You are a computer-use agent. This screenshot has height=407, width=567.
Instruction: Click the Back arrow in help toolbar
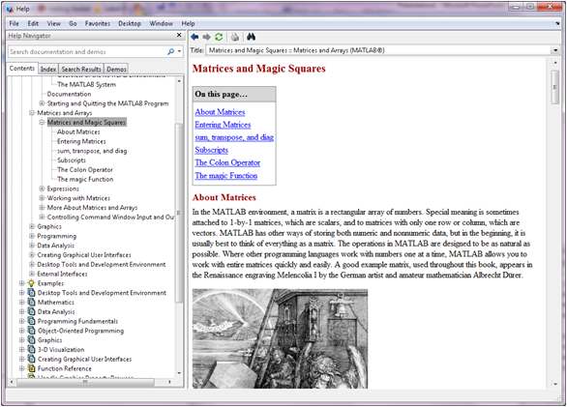(194, 37)
